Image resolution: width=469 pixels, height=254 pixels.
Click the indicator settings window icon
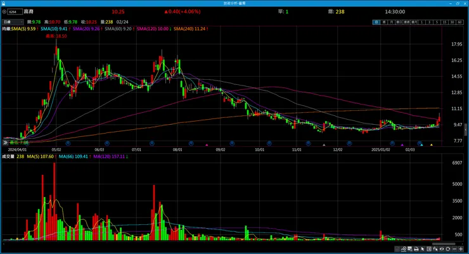click(410, 249)
